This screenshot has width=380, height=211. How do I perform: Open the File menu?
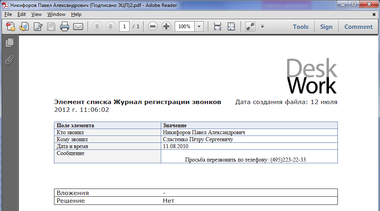tap(8, 14)
